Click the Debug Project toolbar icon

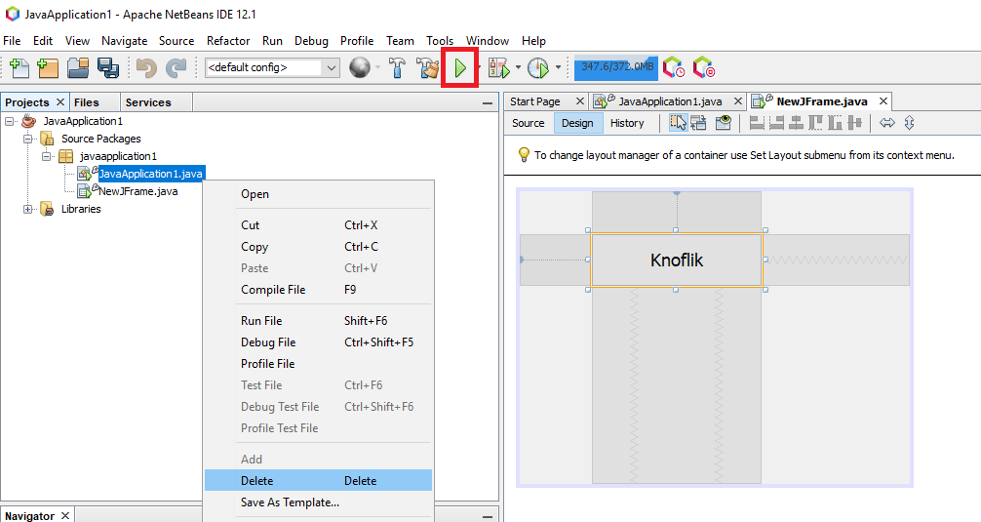(498, 68)
